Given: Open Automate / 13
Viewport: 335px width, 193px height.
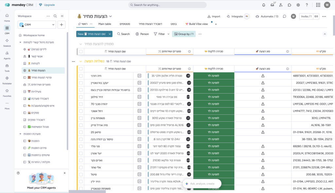Looking at the screenshot, I should pos(267,16).
